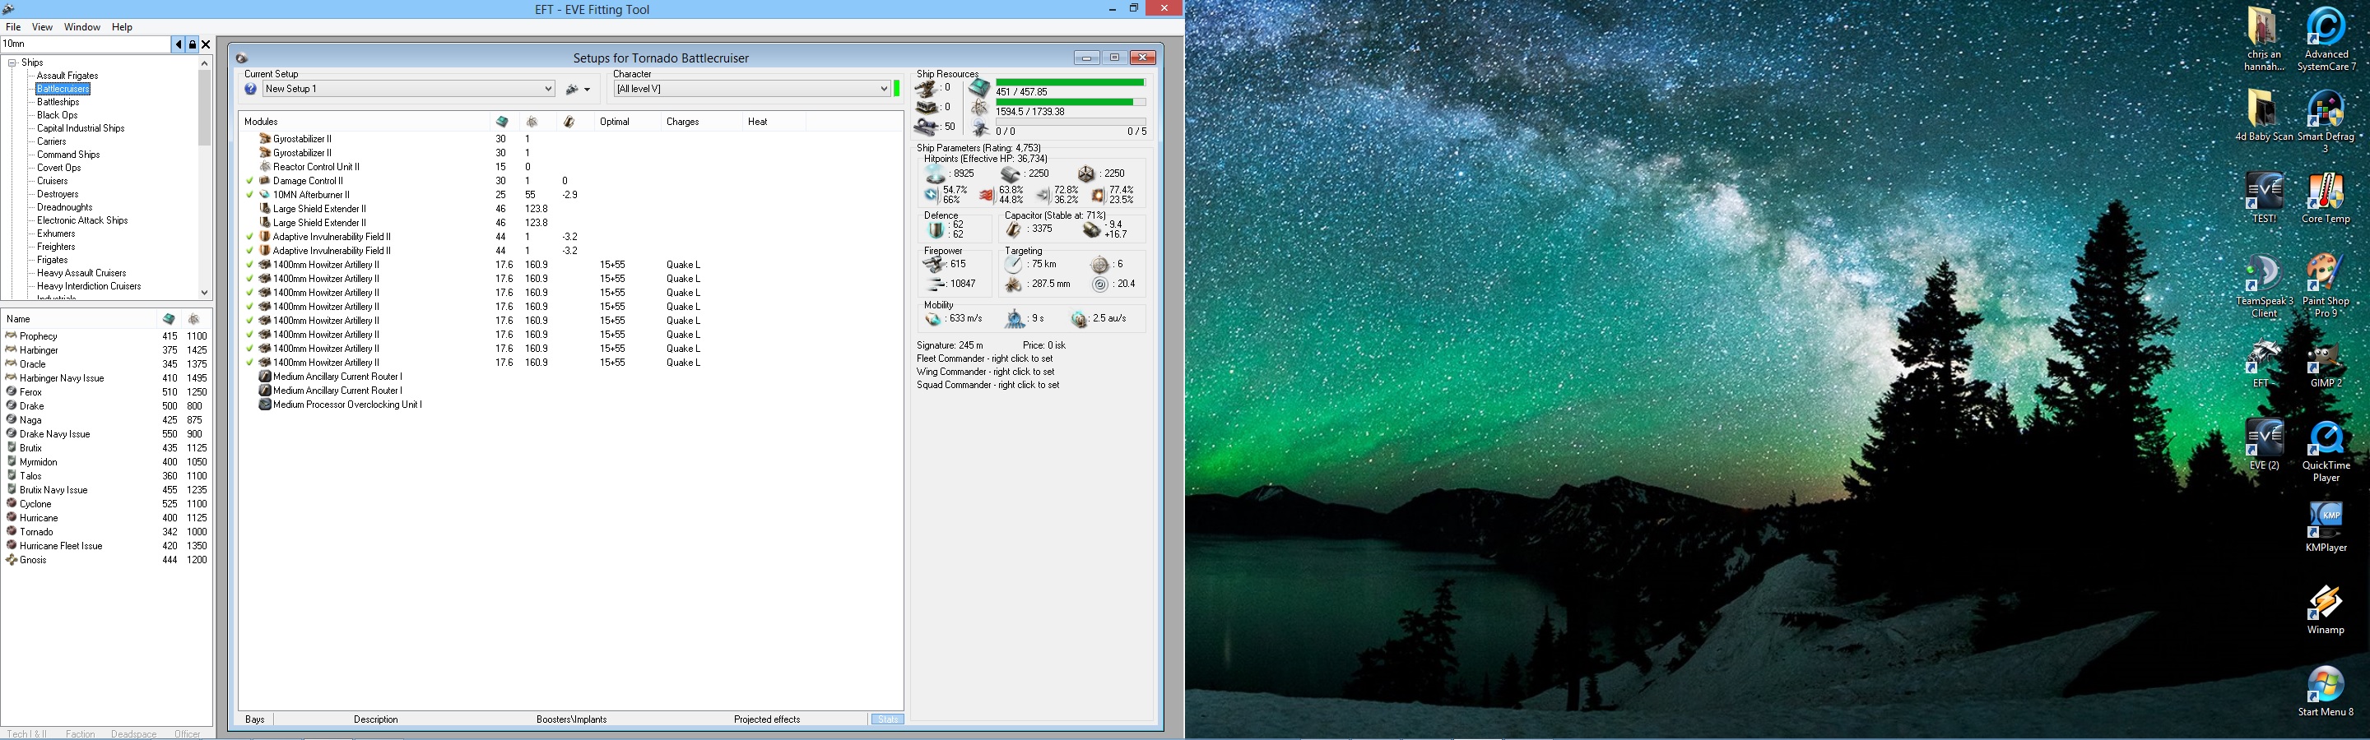Toggle the padlock button next to the search box

[193, 44]
